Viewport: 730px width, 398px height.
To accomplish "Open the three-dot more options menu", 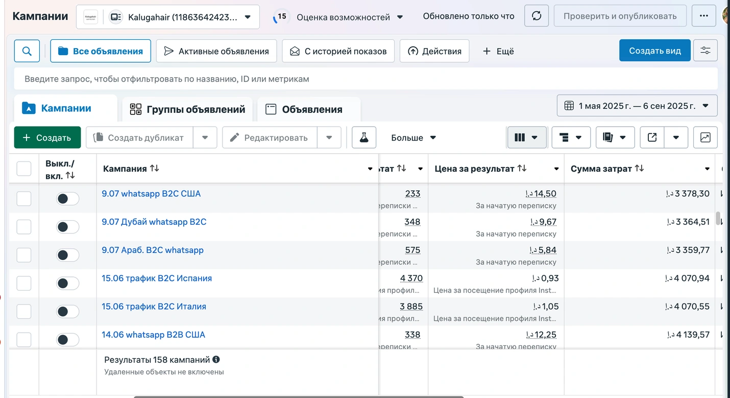I will coord(704,16).
